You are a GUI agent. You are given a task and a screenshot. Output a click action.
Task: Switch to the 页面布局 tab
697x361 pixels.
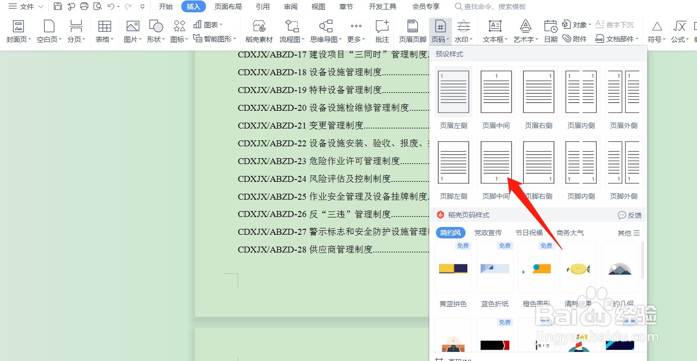click(x=228, y=6)
